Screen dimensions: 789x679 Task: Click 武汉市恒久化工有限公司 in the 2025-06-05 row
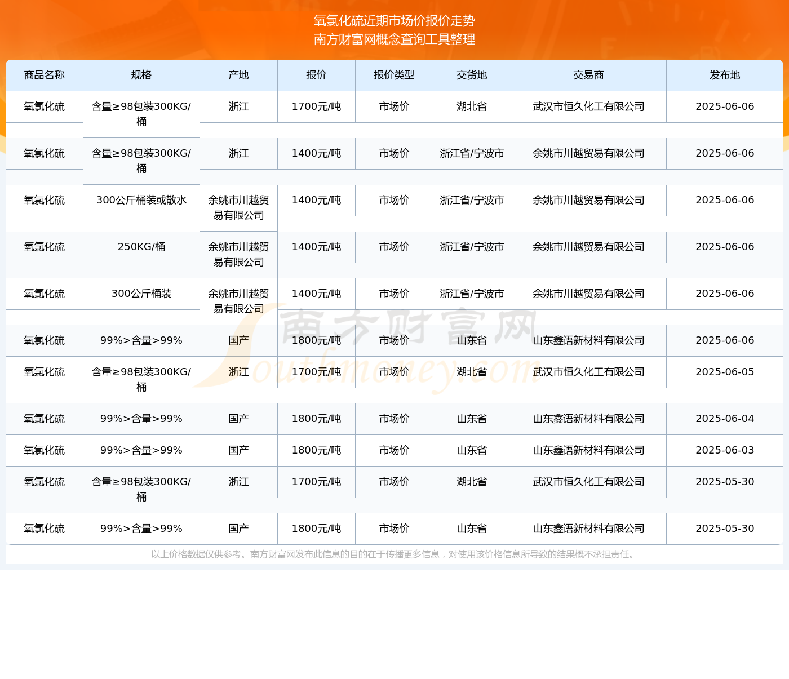point(589,372)
